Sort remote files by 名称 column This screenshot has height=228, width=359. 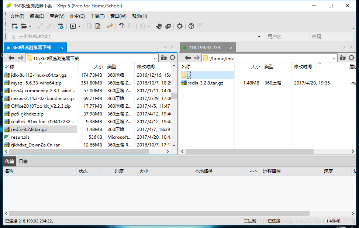click(x=207, y=67)
